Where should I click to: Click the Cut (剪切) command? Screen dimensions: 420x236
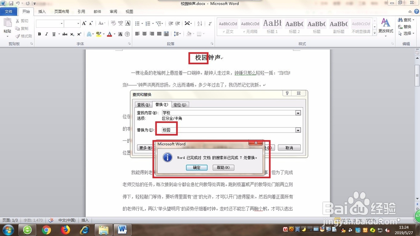click(22, 21)
